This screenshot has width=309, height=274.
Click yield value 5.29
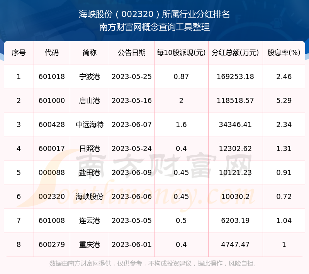[284, 101]
